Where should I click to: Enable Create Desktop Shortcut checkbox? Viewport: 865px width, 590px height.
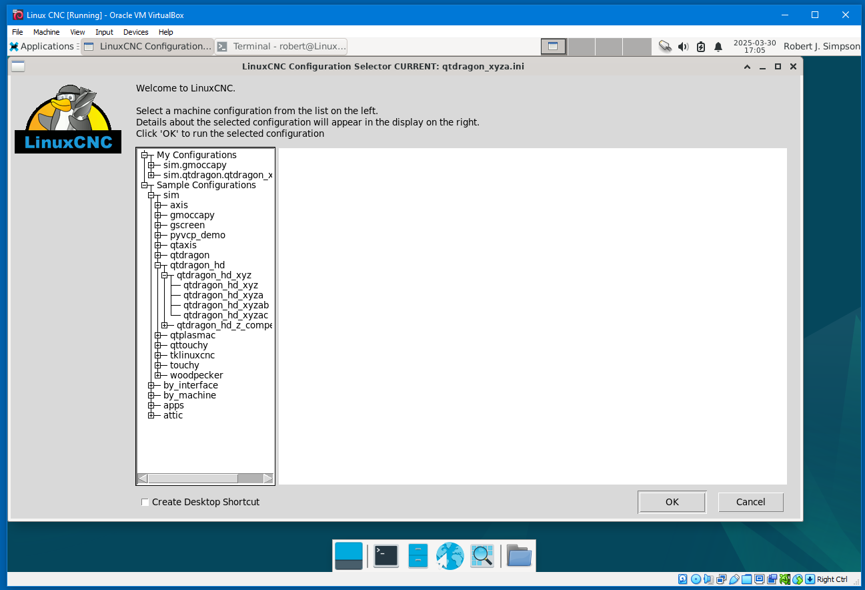(x=145, y=503)
